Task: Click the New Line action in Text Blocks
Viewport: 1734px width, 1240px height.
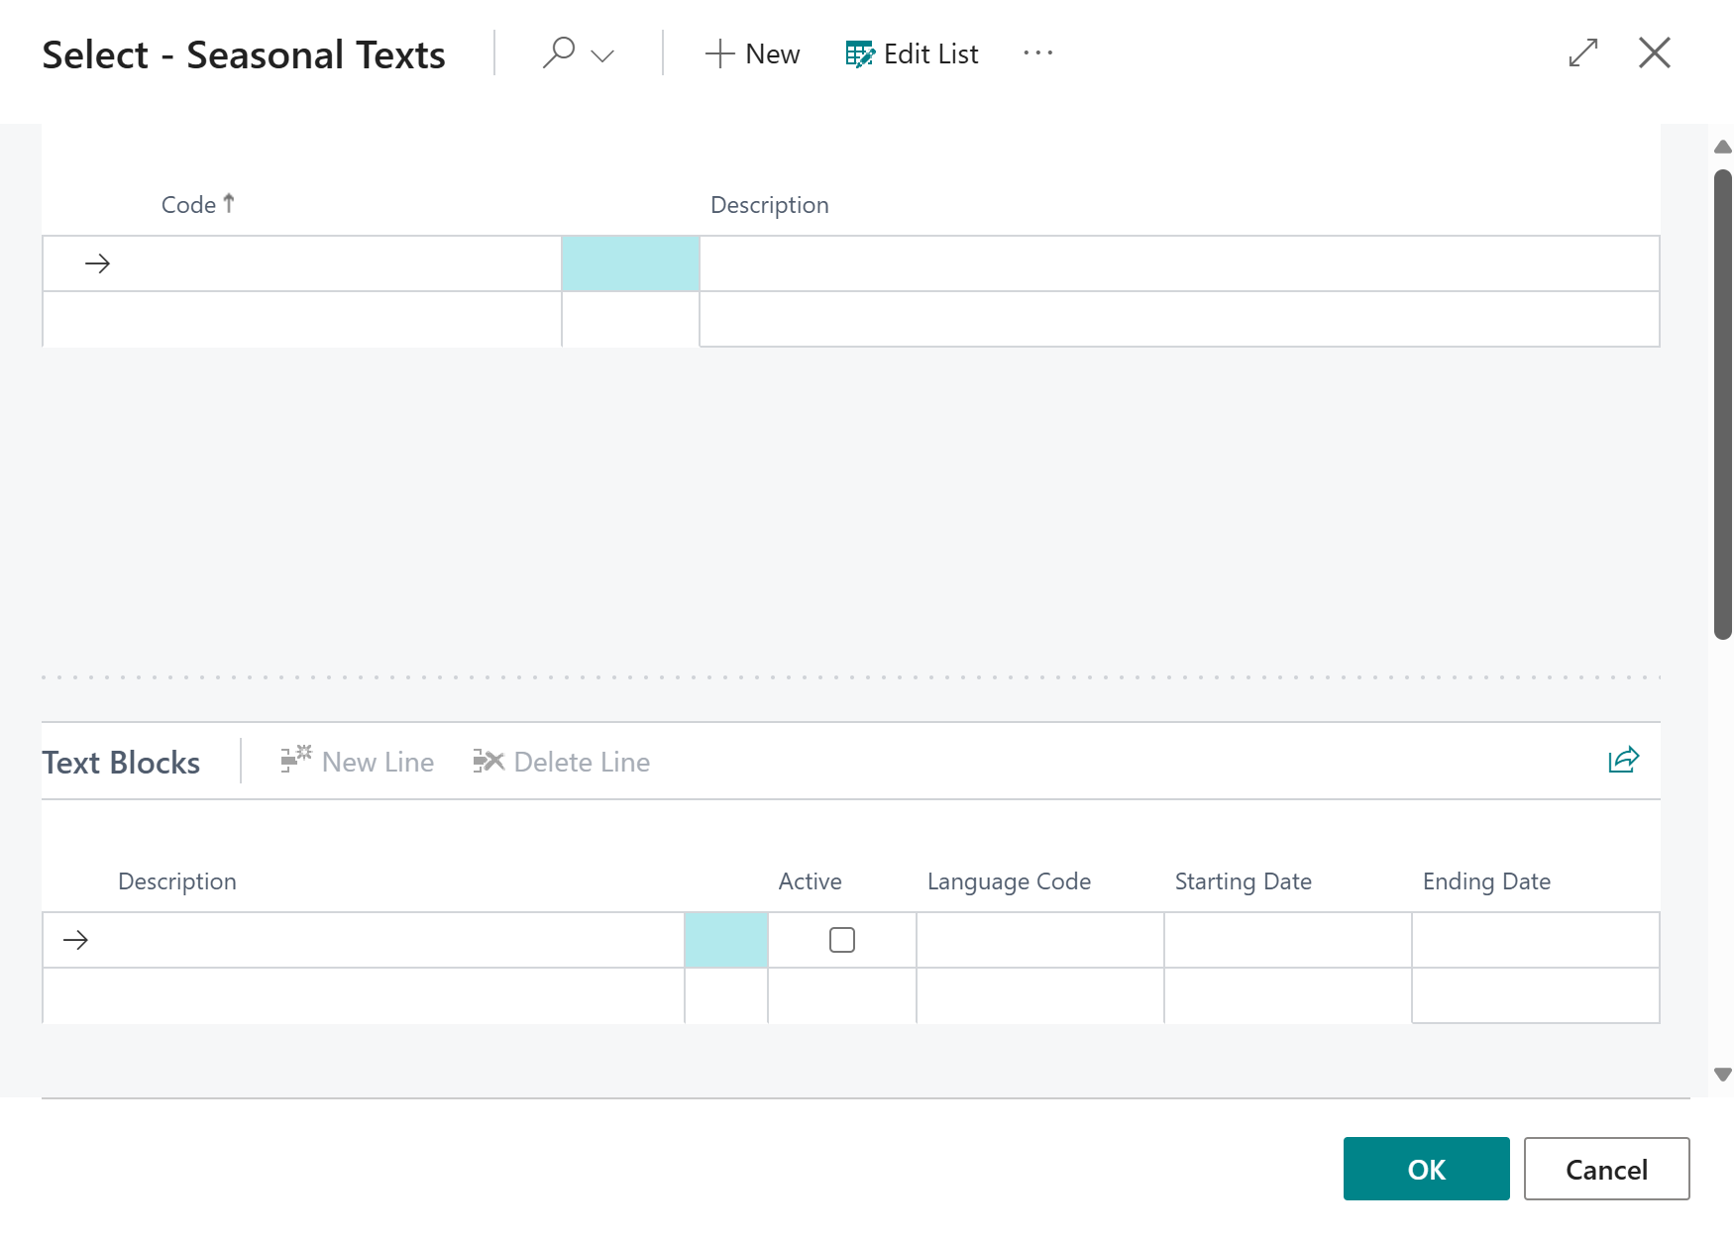Action: tap(358, 762)
